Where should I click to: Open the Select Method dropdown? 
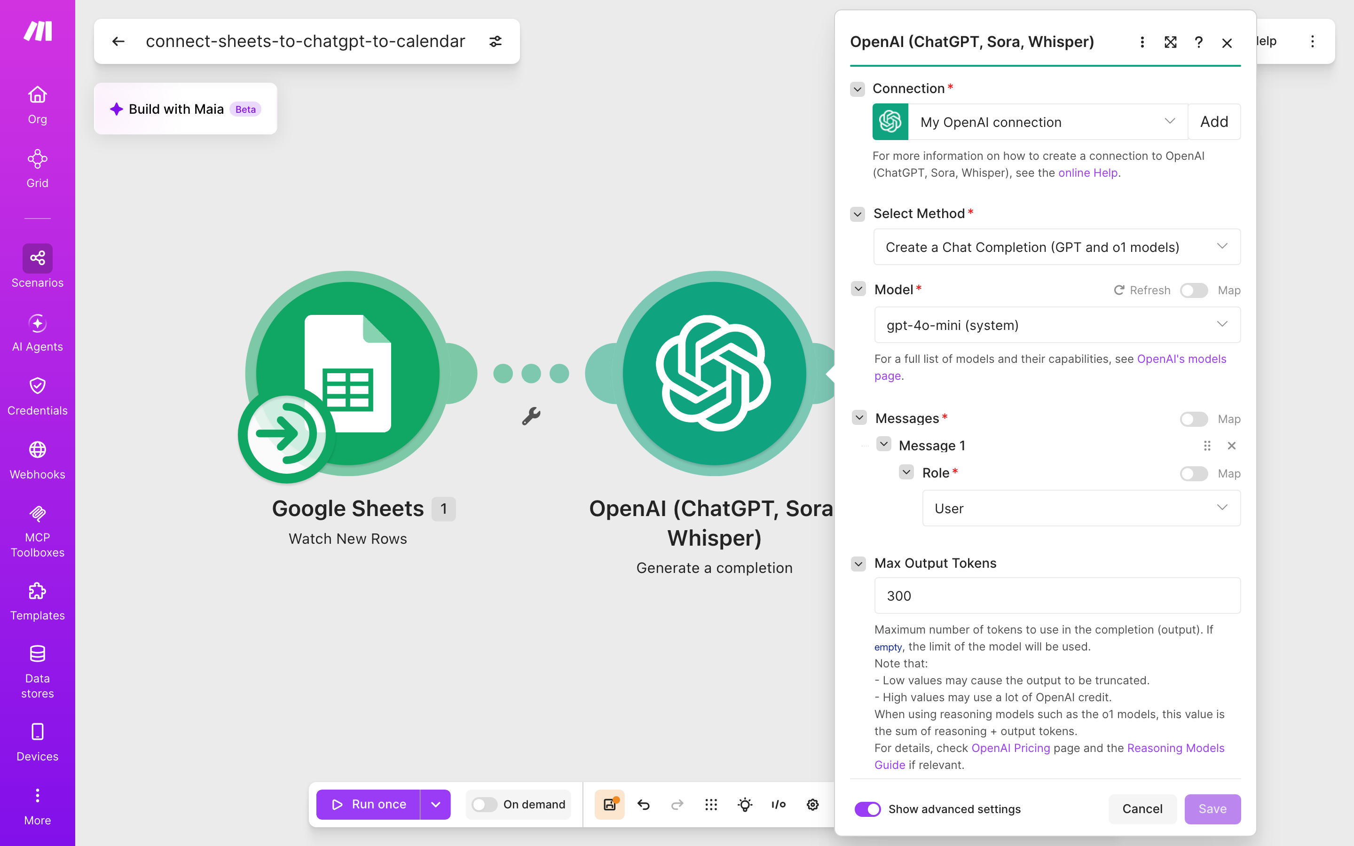[x=1057, y=247]
